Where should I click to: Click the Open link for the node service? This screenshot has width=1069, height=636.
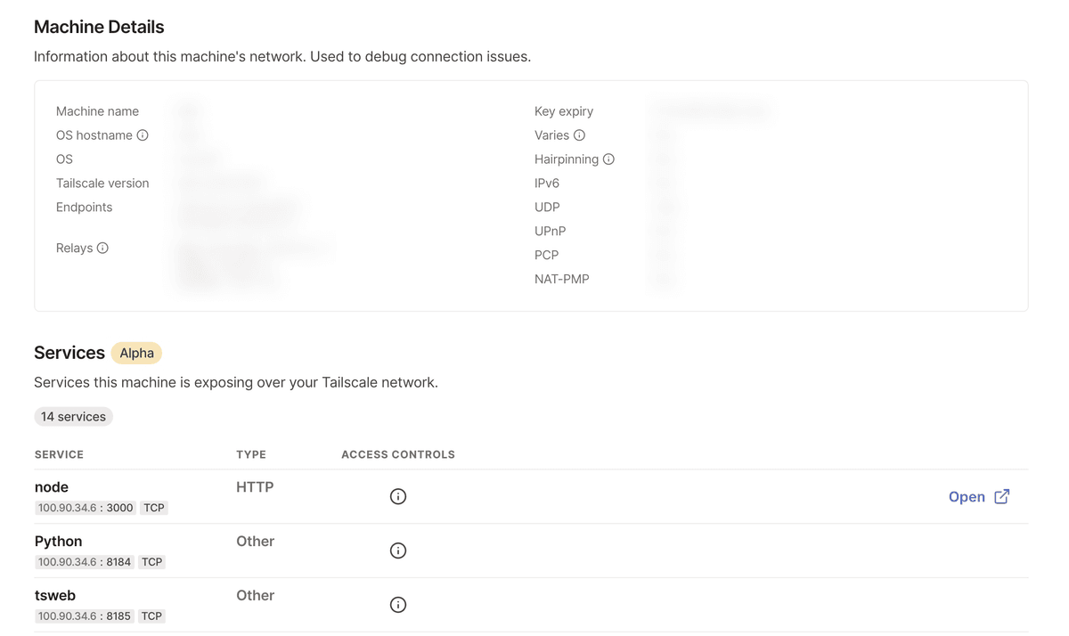coord(967,496)
